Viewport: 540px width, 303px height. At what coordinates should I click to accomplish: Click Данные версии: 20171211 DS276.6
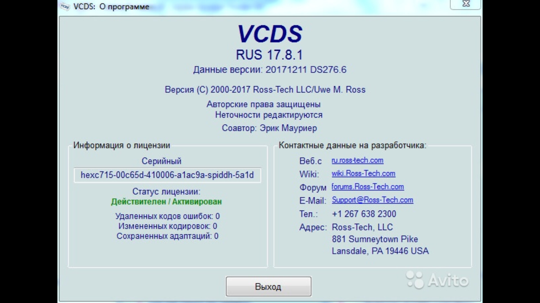point(270,70)
